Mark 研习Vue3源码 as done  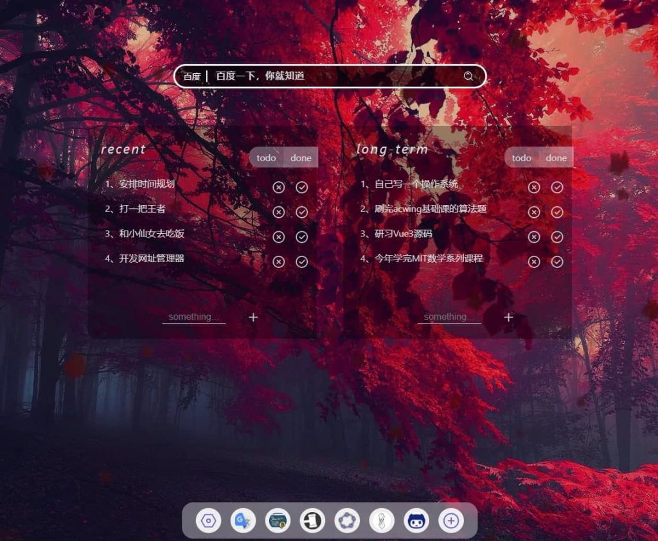point(557,237)
